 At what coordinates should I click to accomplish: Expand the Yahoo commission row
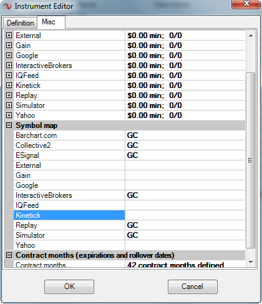pyautogui.click(x=9, y=115)
